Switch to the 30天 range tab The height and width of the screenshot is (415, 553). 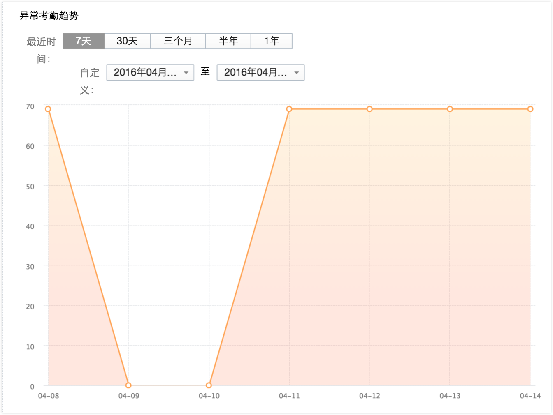pyautogui.click(x=127, y=41)
